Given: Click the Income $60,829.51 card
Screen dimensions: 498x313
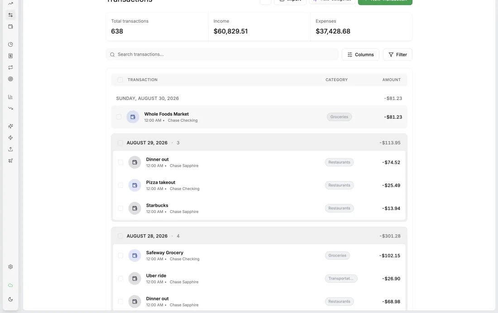Looking at the screenshot, I should click(259, 27).
